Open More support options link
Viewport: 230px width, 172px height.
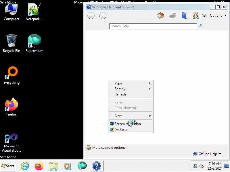coord(109,148)
